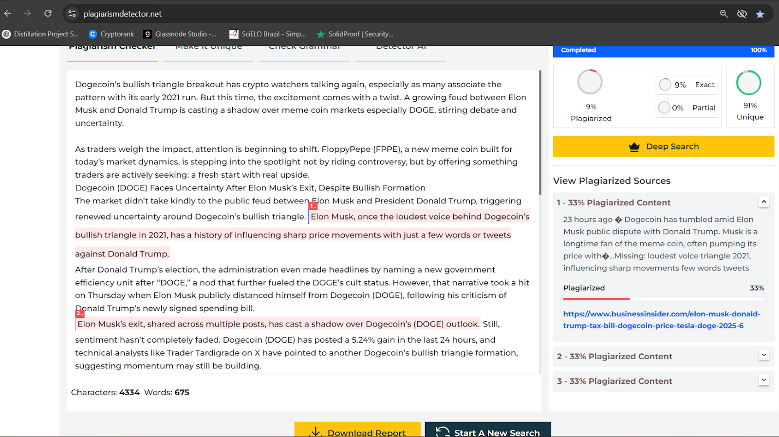Click Start A New Search button
This screenshot has width=779, height=437.
(x=488, y=430)
